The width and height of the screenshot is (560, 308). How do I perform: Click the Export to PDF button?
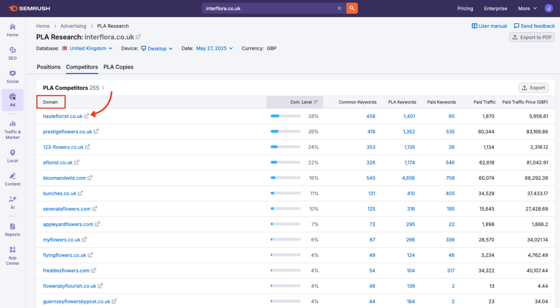pos(532,37)
